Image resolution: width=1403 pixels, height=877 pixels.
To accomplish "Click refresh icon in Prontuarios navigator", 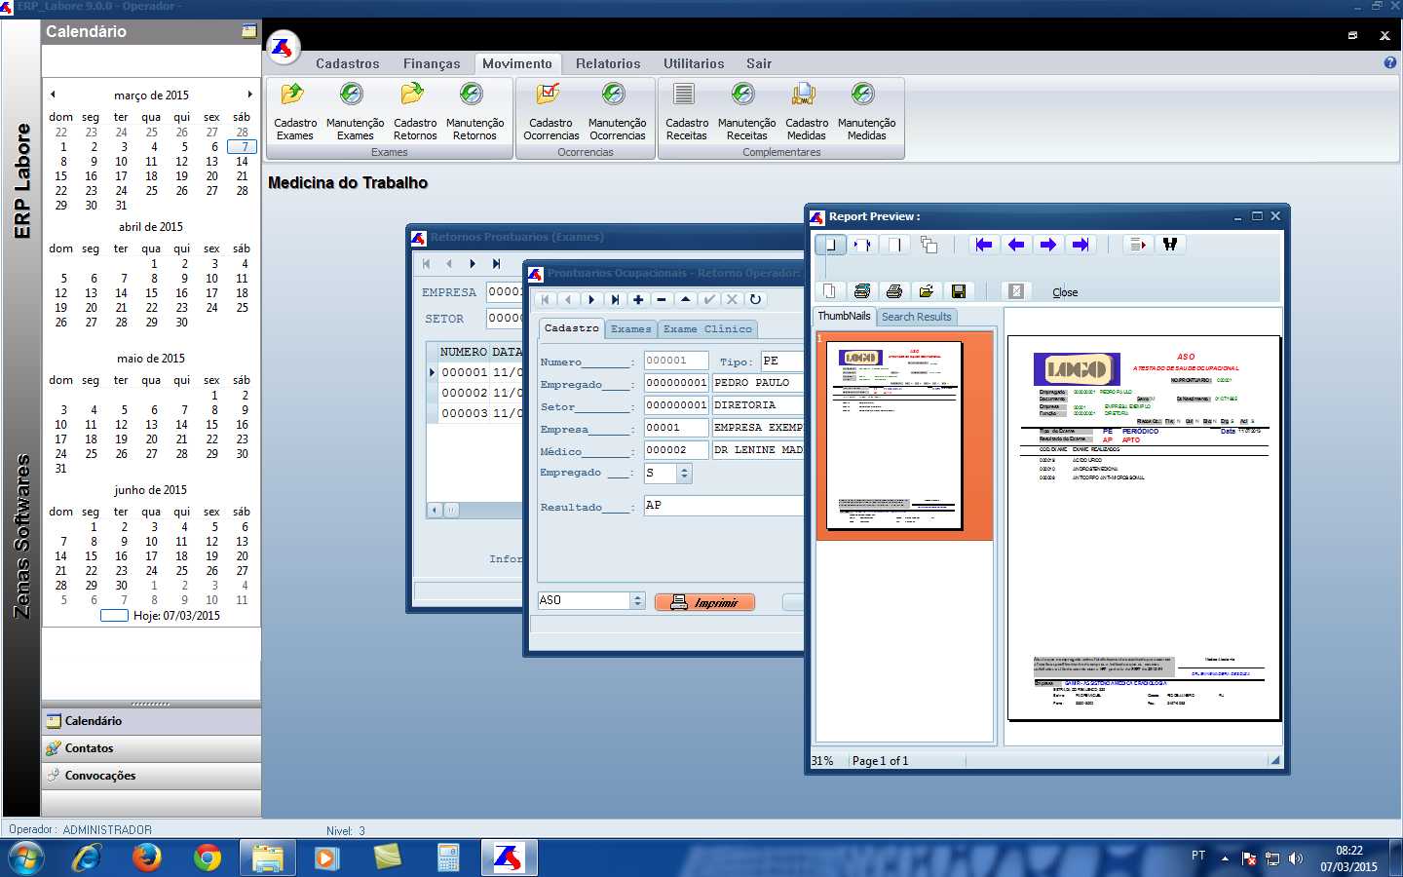I will [x=755, y=299].
